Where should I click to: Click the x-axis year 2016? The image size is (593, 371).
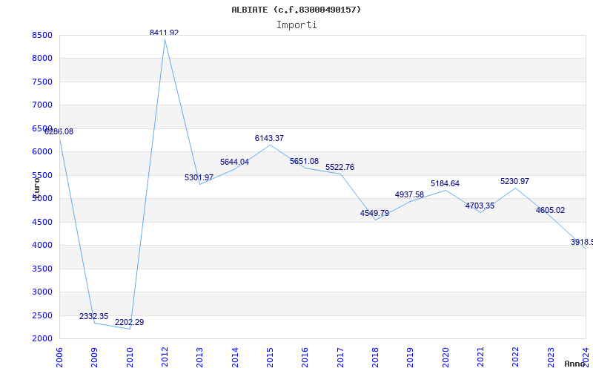(305, 358)
